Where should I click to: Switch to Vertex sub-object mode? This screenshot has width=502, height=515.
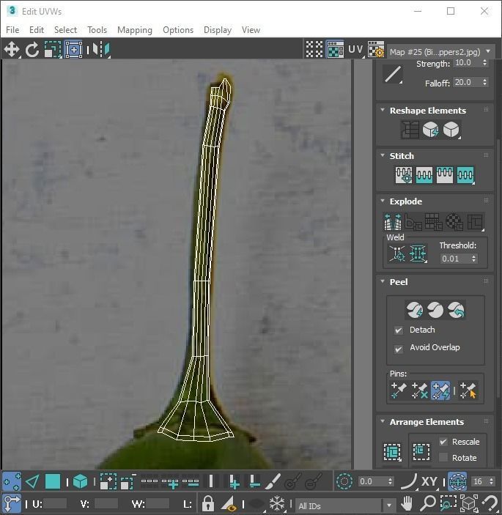[x=12, y=482]
